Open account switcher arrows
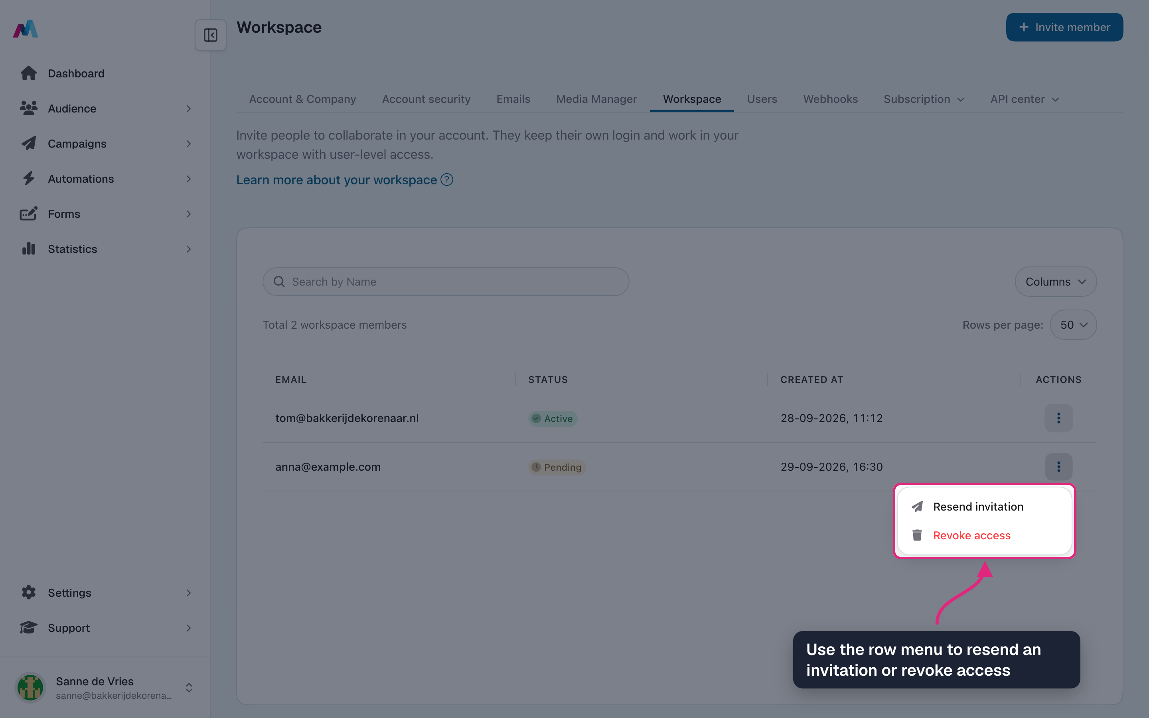1149x718 pixels. pos(189,688)
